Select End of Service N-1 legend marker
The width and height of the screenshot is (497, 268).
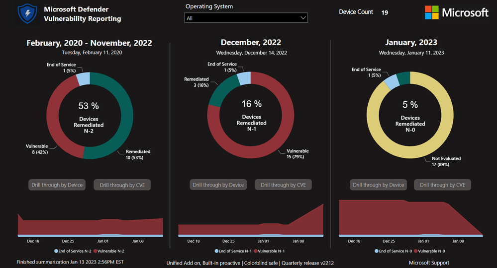pos(216,251)
